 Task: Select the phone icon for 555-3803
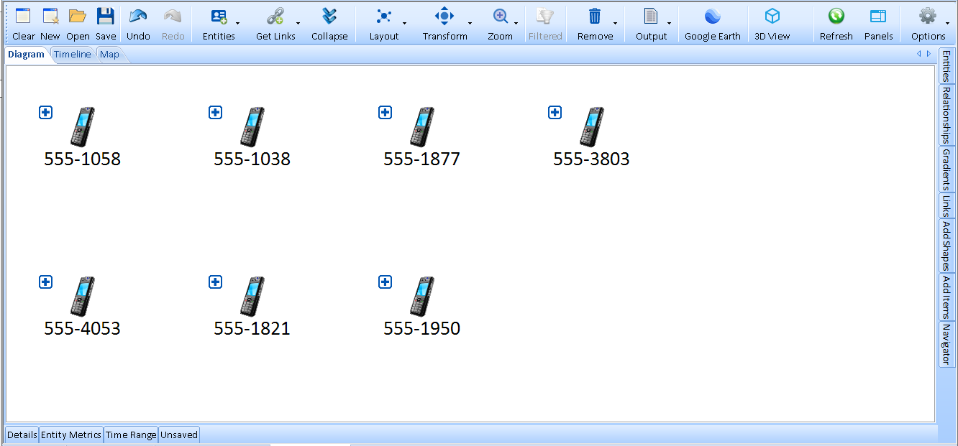(x=592, y=127)
